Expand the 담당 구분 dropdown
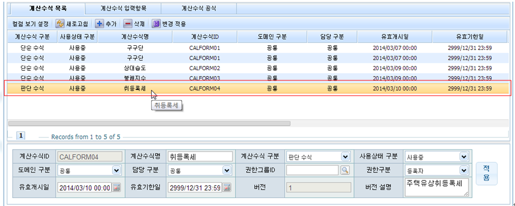Screen dimensions: 515x206 click(x=226, y=170)
